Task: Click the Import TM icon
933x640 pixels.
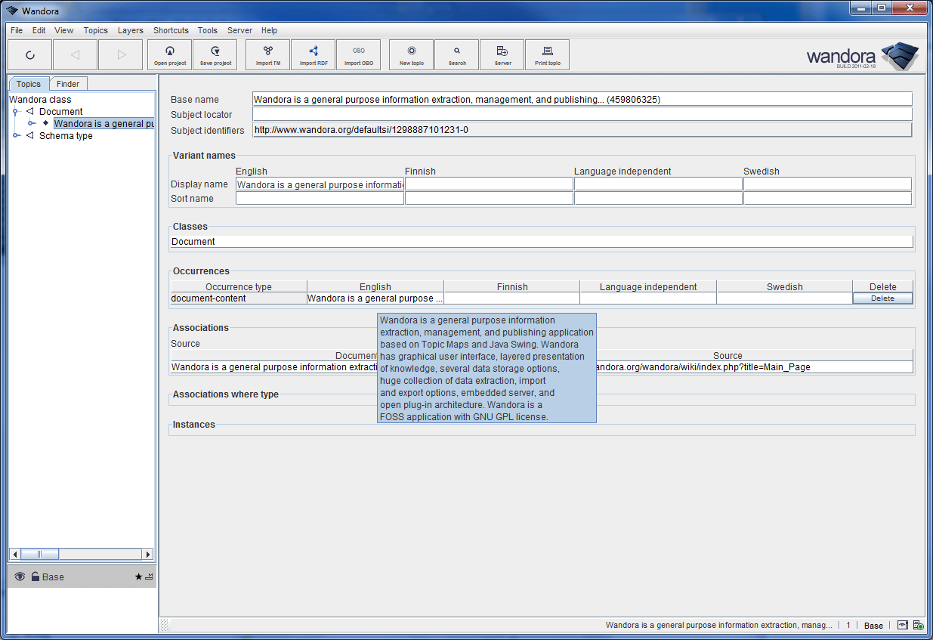Action: pyautogui.click(x=268, y=54)
